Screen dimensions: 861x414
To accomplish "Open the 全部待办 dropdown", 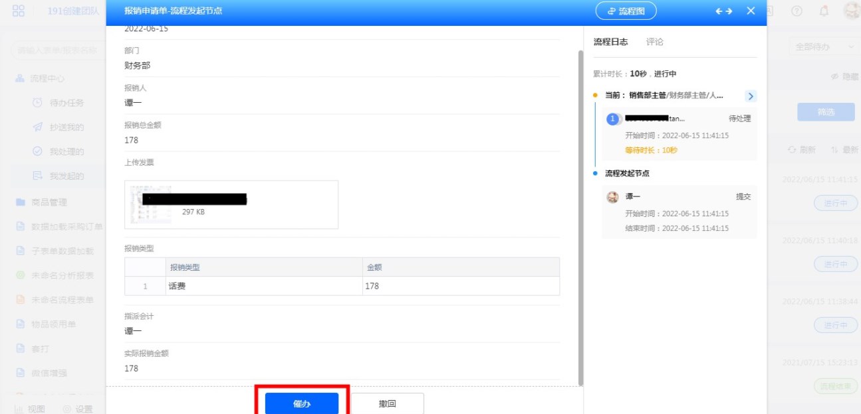I will (822, 47).
